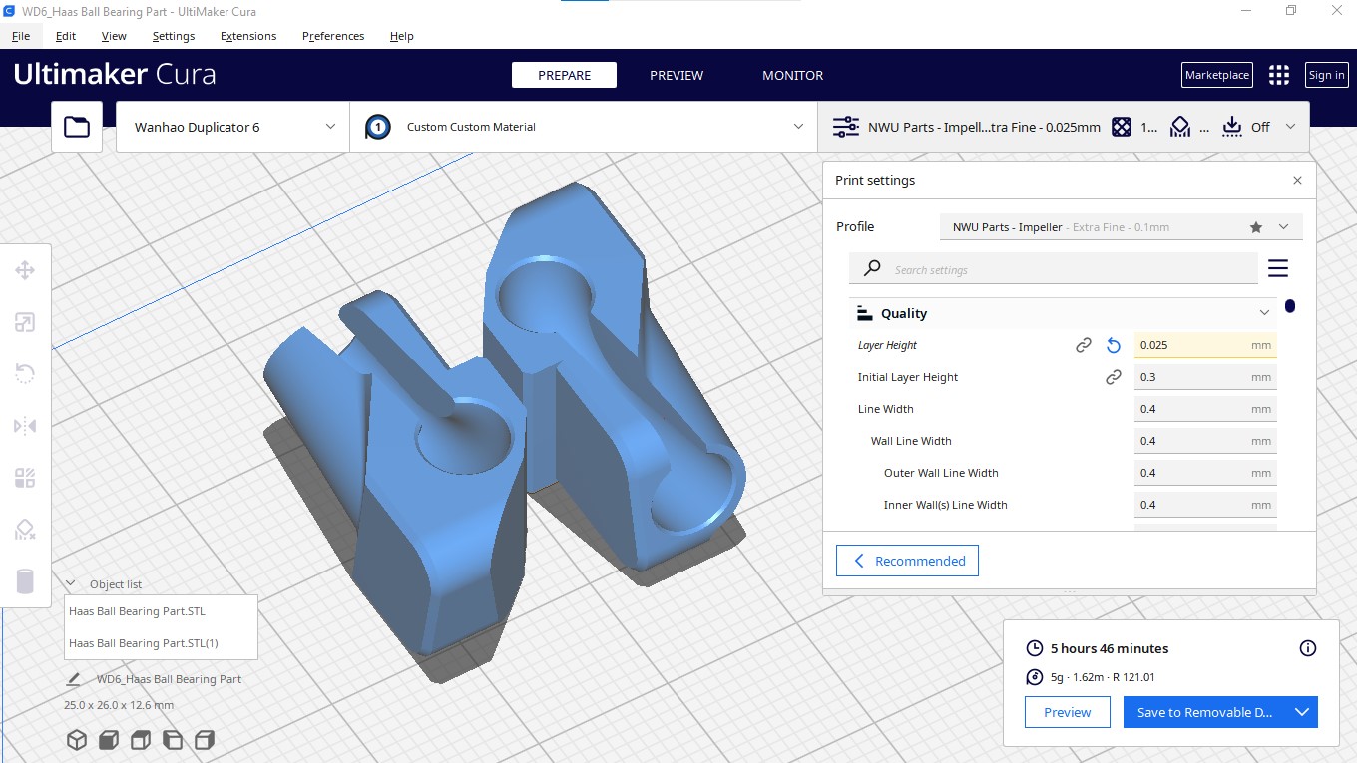Click the Search settings field
Screen dimensions: 1357x763
click(1054, 269)
